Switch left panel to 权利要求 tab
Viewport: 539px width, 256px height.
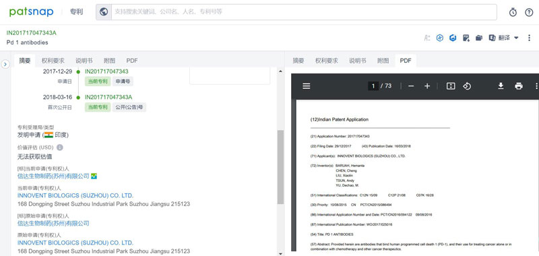tap(53, 61)
